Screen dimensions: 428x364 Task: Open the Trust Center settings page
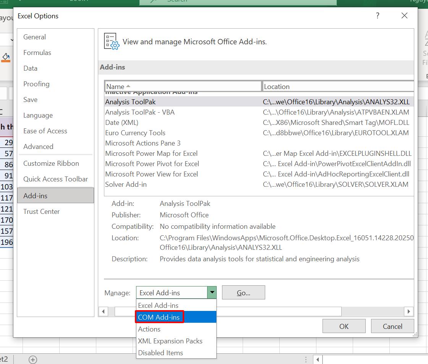(x=41, y=211)
